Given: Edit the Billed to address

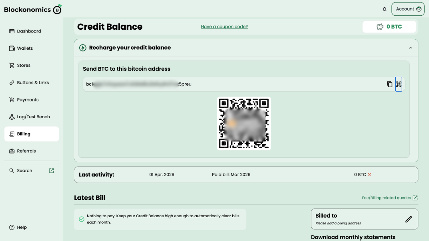Looking at the screenshot, I should click(x=409, y=219).
